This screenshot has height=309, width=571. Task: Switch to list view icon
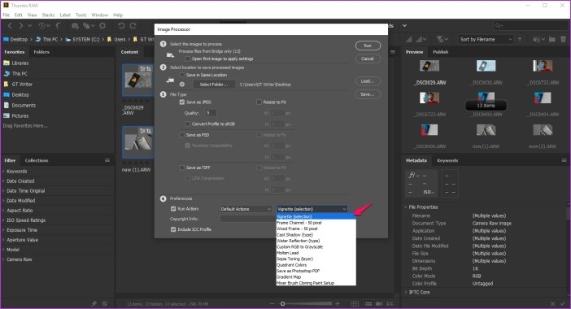[x=390, y=303]
